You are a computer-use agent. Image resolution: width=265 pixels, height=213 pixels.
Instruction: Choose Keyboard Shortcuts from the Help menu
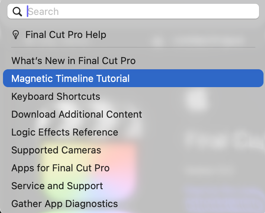click(56, 96)
